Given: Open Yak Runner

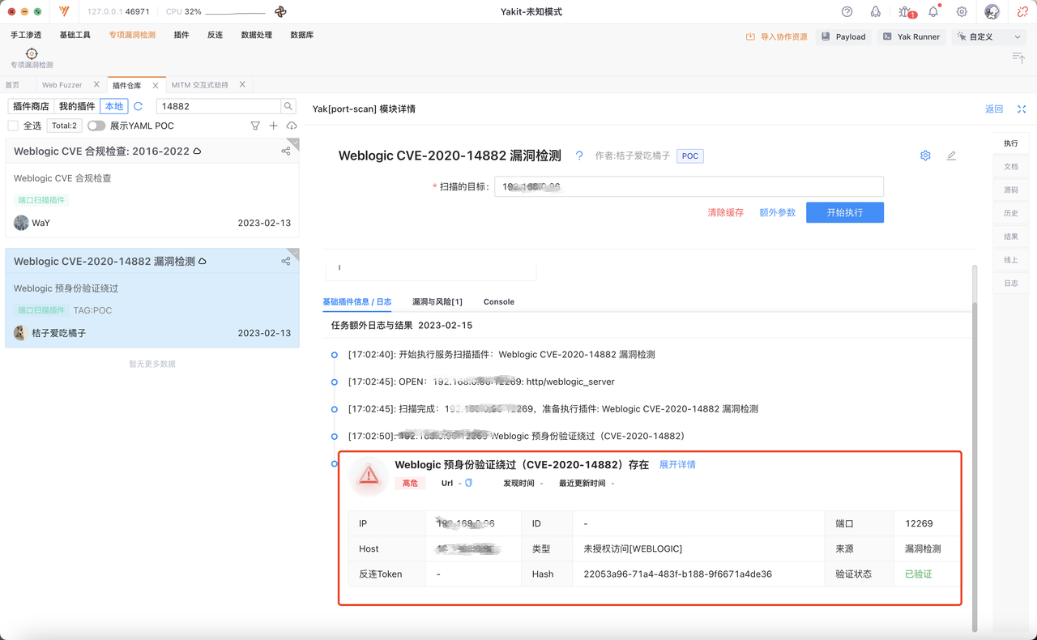Looking at the screenshot, I should [x=911, y=36].
